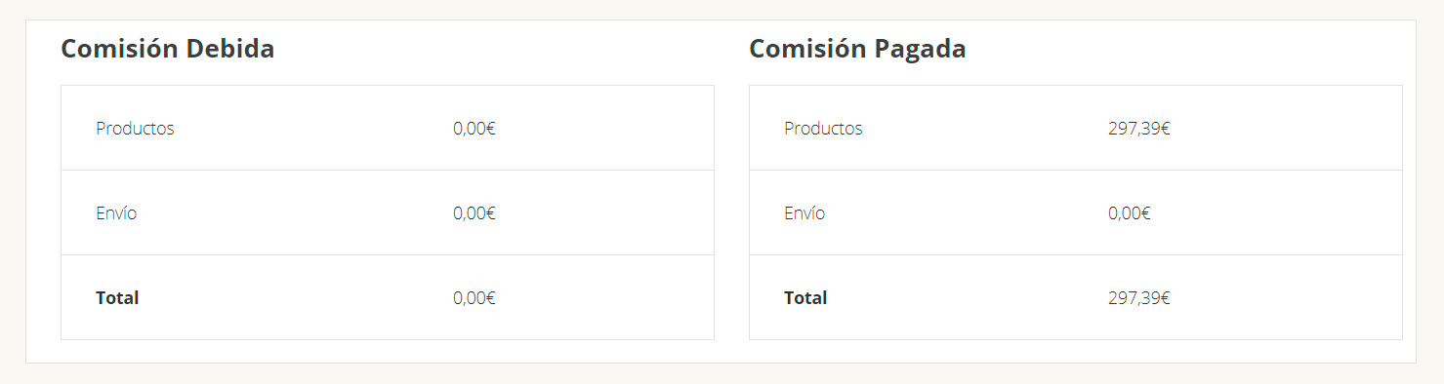This screenshot has height=384, width=1444.
Task: Select Total label under Comisión Pagada
Action: pos(805,297)
